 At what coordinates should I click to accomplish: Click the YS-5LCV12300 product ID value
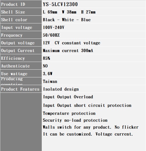coord(60,5)
